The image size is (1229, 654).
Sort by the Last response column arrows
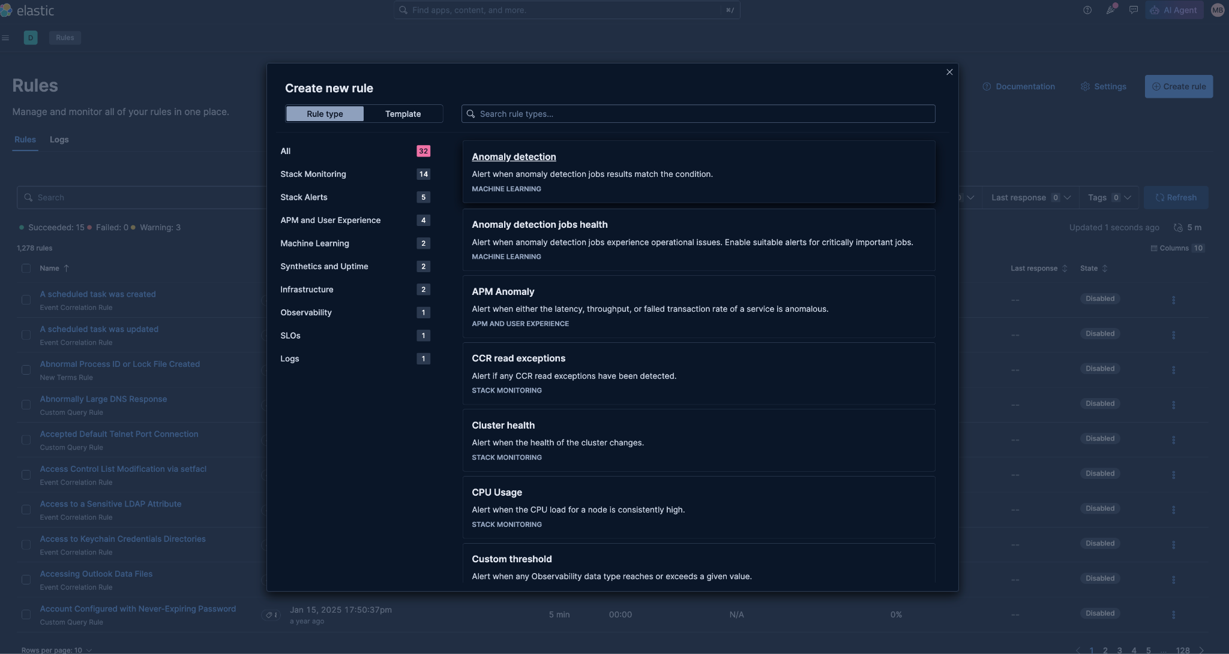pos(1065,269)
